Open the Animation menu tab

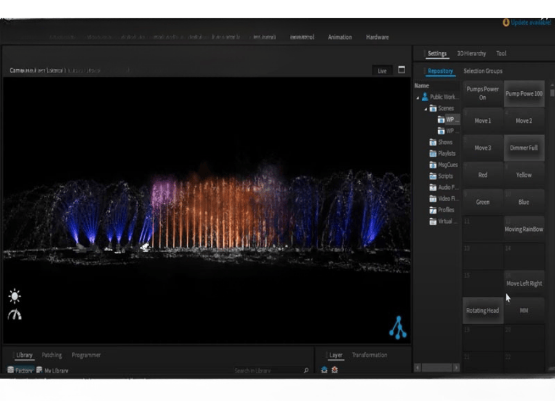340,37
